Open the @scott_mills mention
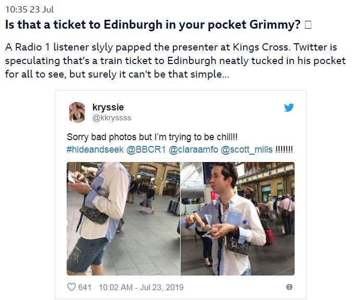355x300 pixels. click(x=247, y=149)
